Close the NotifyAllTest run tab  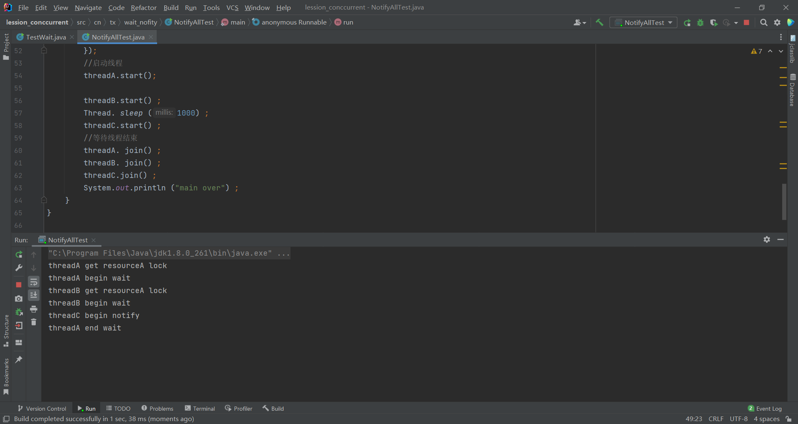[94, 240]
